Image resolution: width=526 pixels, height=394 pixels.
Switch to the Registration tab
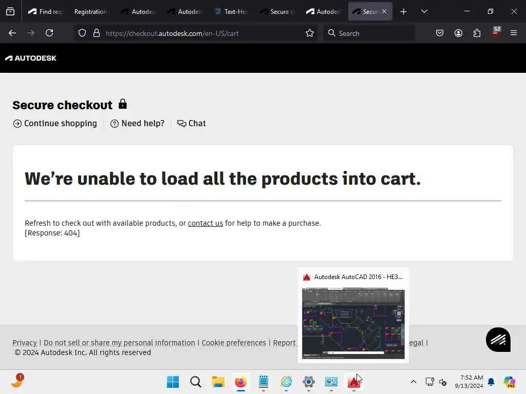[x=90, y=12]
